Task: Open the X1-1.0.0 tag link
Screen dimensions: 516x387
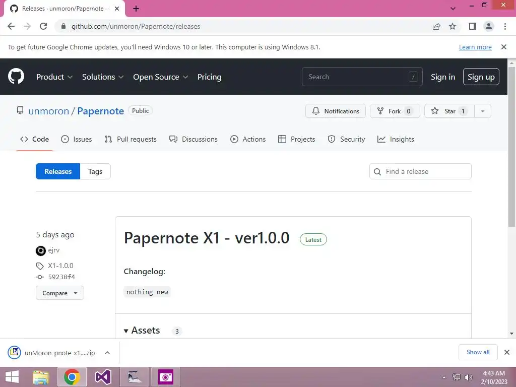Action: click(x=60, y=266)
